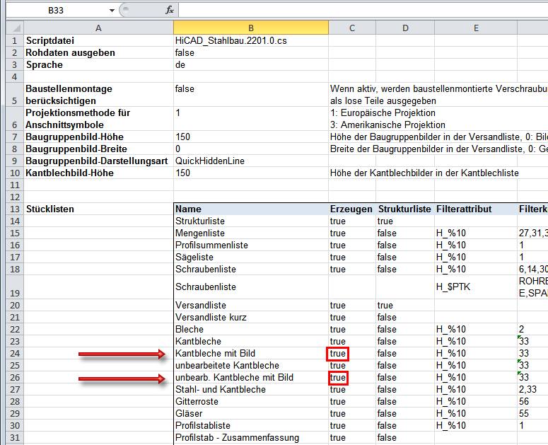Select the Profilstab - Zusammenfassung cell
Screen dimensions: 548x445
[x=237, y=438]
